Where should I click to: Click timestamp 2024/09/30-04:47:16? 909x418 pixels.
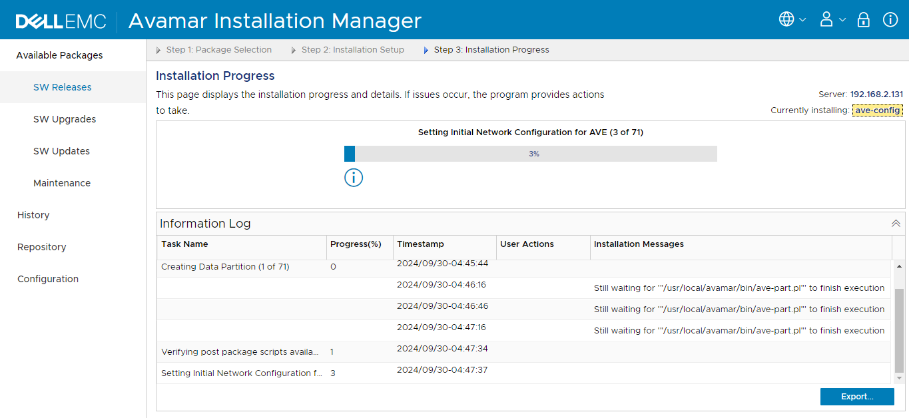point(443,327)
